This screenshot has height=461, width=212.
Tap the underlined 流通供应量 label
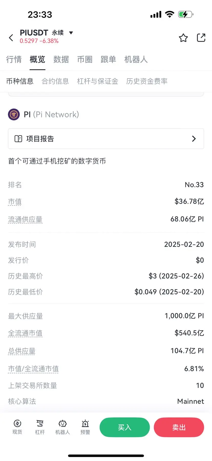pyautogui.click(x=25, y=220)
